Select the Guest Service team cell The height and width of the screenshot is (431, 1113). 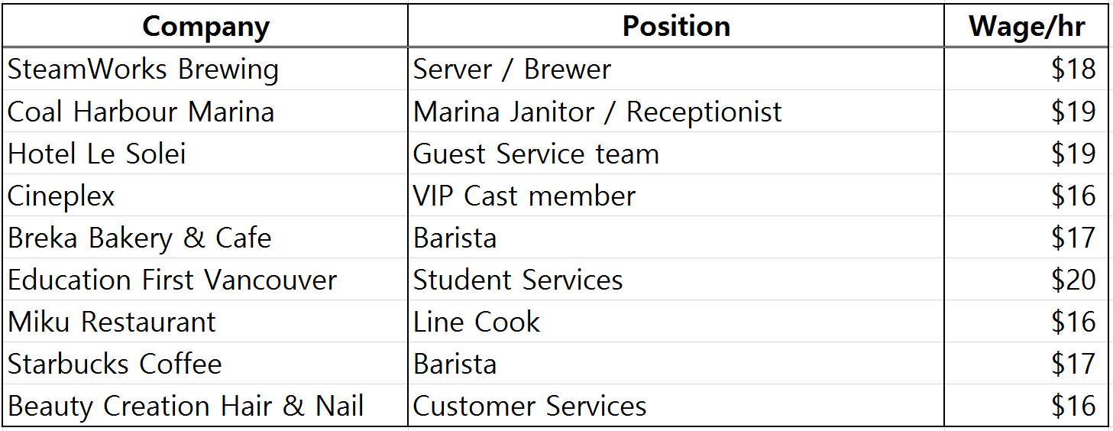(x=676, y=154)
